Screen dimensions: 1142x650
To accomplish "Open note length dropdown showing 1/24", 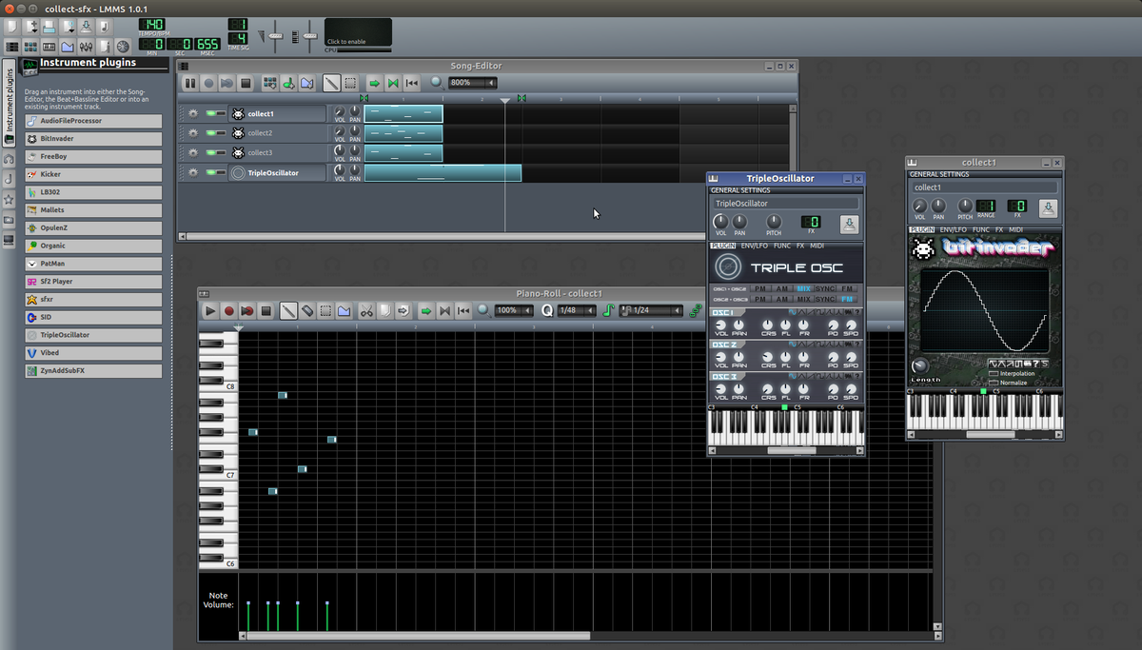I will (x=651, y=310).
